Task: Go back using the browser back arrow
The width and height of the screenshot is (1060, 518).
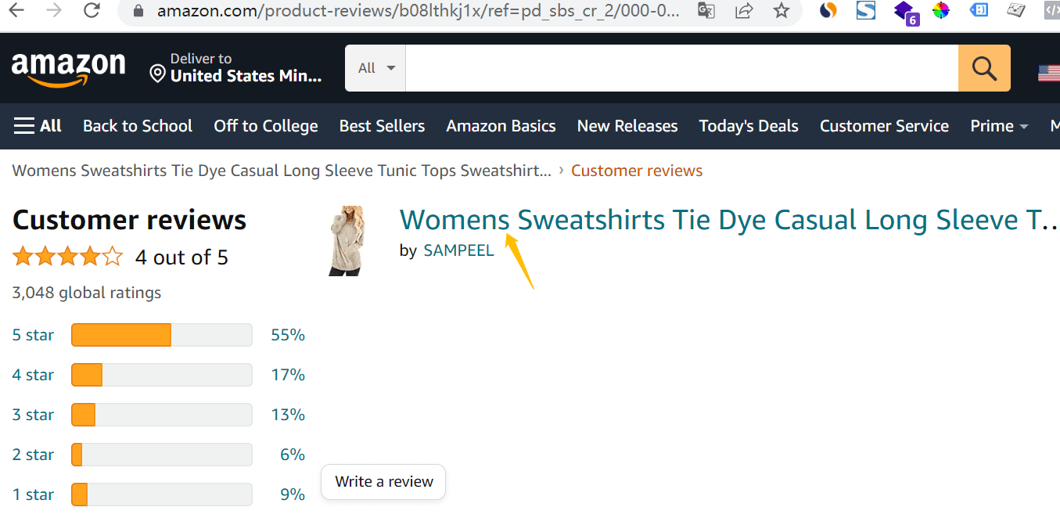Action: [16, 10]
